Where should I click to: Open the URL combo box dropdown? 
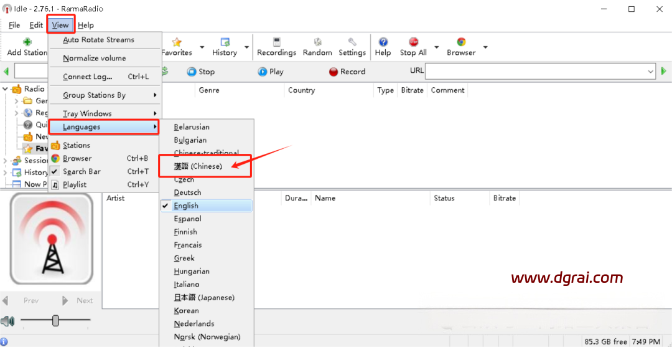coord(651,72)
